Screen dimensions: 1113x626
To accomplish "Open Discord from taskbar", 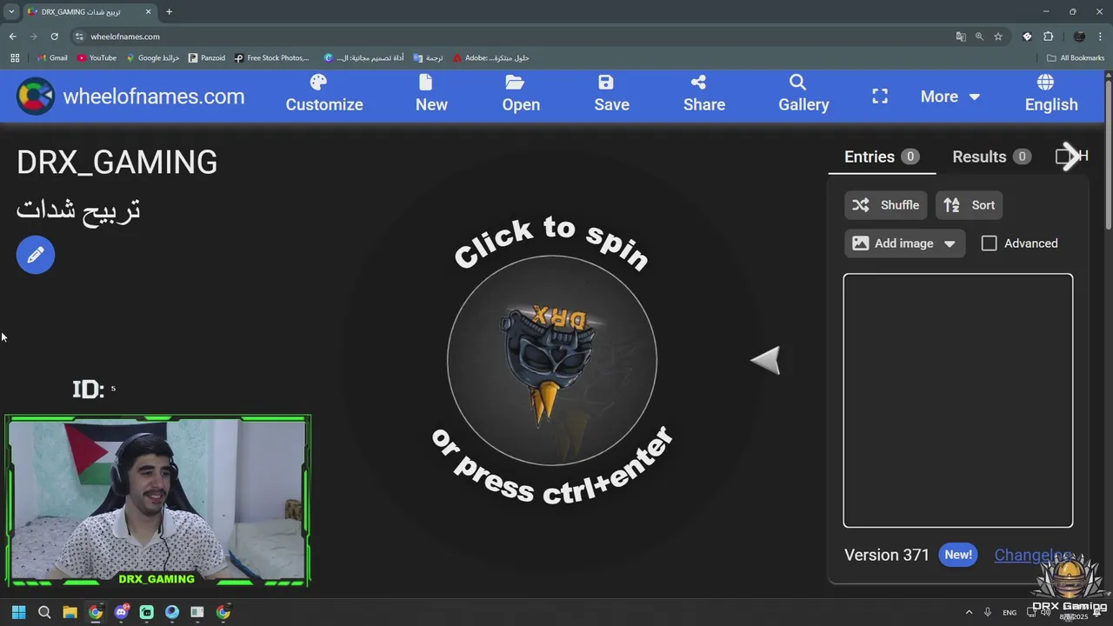I will [x=121, y=612].
